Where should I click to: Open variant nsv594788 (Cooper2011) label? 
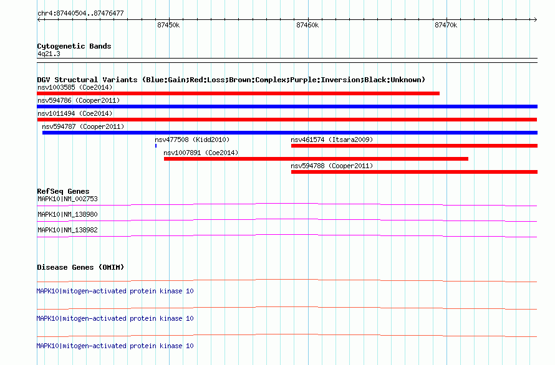click(x=332, y=166)
